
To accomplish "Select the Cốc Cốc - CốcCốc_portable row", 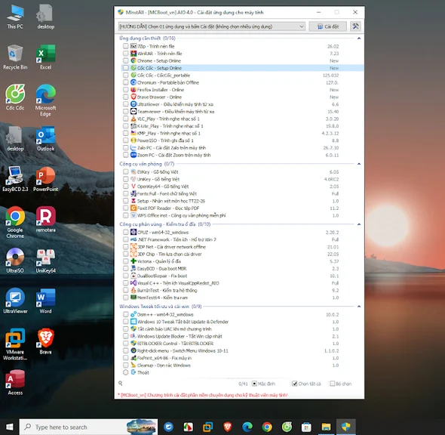I will (242, 75).
